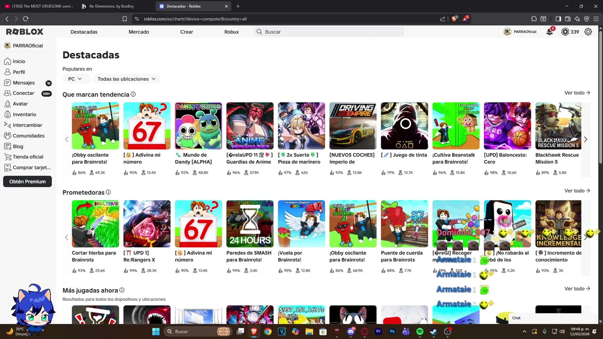Viewport: 603px width, 339px height.
Task: Click the share icon in address bar
Action: [x=443, y=19]
